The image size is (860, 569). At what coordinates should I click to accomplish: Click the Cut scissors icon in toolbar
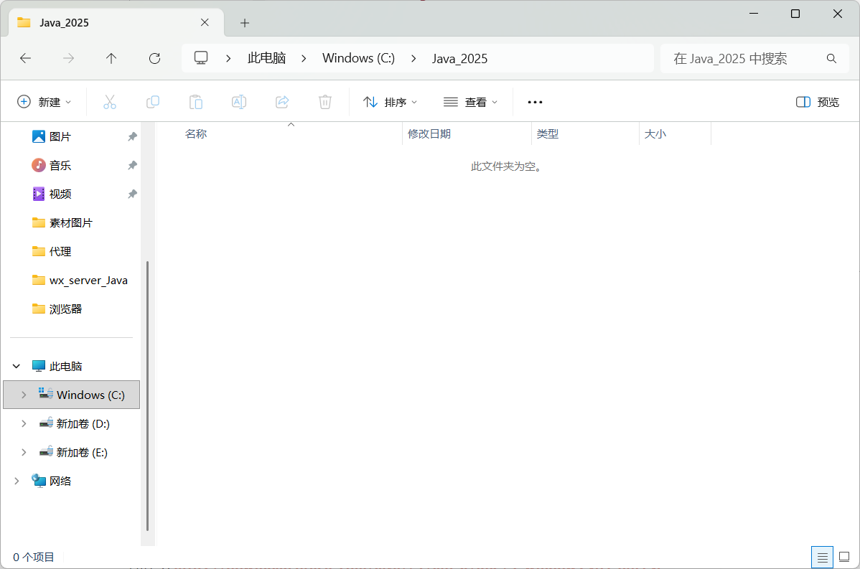coord(110,102)
